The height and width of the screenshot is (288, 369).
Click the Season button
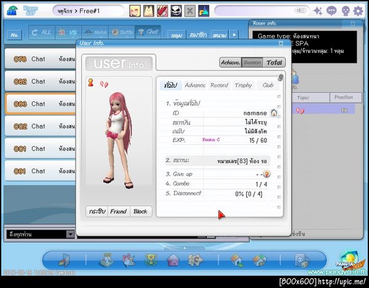click(252, 63)
